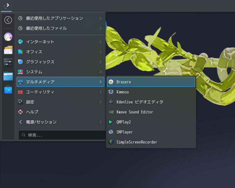Open the グラフィックス category

[x=60, y=62]
